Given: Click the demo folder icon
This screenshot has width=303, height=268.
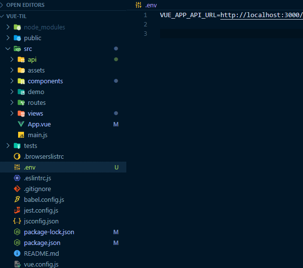Looking at the screenshot, I should 21,92.
